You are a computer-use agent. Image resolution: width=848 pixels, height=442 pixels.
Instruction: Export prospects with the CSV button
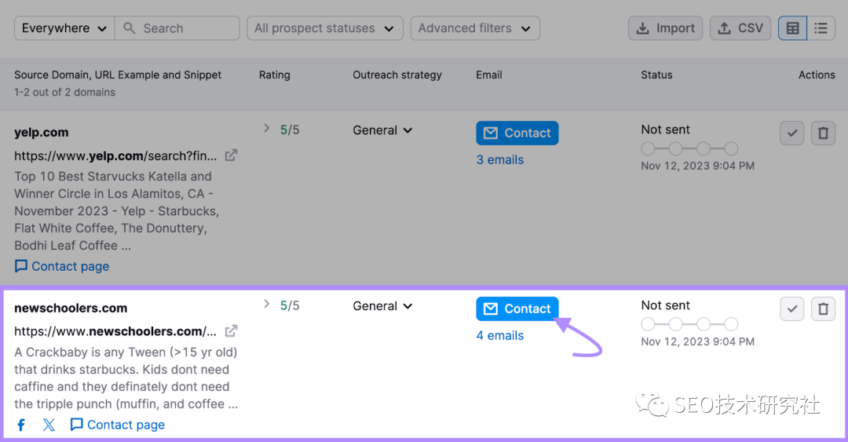click(740, 28)
